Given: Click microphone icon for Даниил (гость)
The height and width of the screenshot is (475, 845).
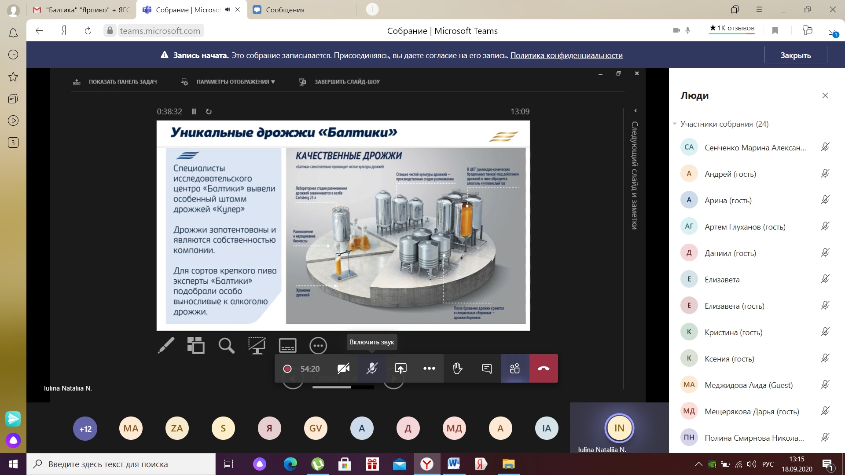Looking at the screenshot, I should pyautogui.click(x=825, y=253).
